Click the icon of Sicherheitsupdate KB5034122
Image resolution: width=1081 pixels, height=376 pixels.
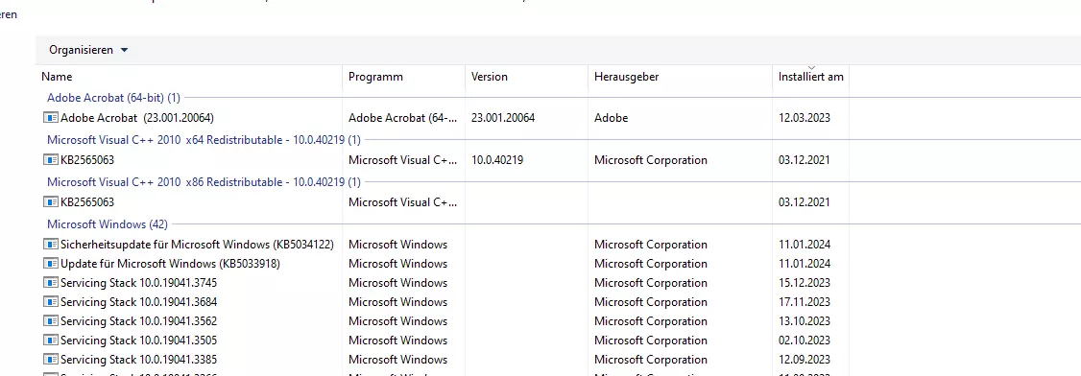[x=50, y=245]
